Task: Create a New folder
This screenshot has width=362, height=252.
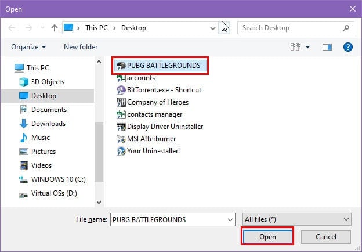Action: (x=81, y=47)
